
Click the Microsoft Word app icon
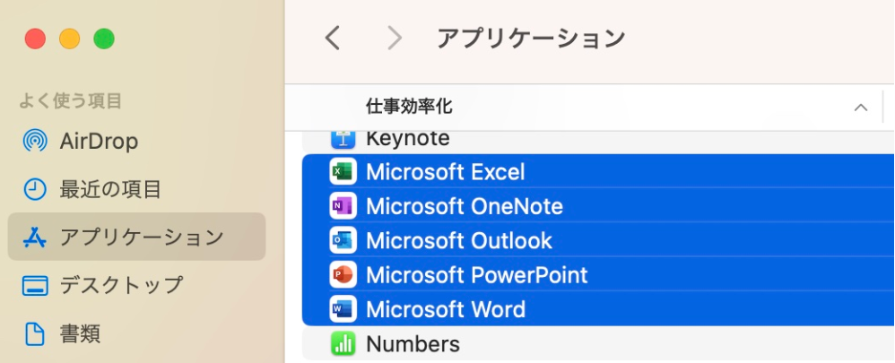pos(343,310)
